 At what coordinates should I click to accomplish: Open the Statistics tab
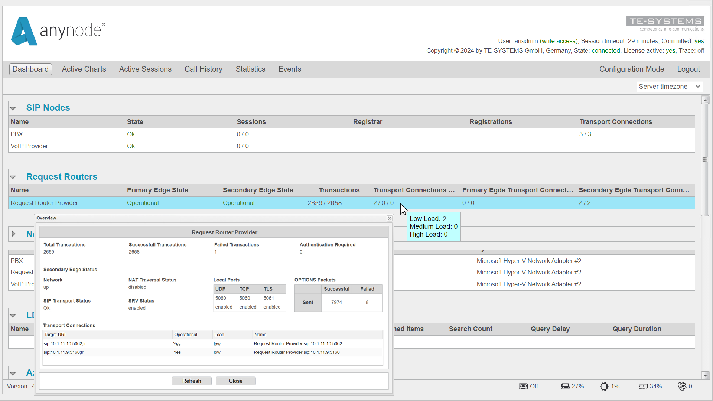pos(251,69)
